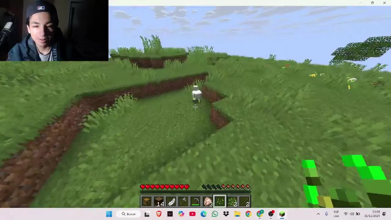Image resolution: width=391 pixels, height=220 pixels.
Task: Select the sticks hotbar slot
Action: point(244,201)
